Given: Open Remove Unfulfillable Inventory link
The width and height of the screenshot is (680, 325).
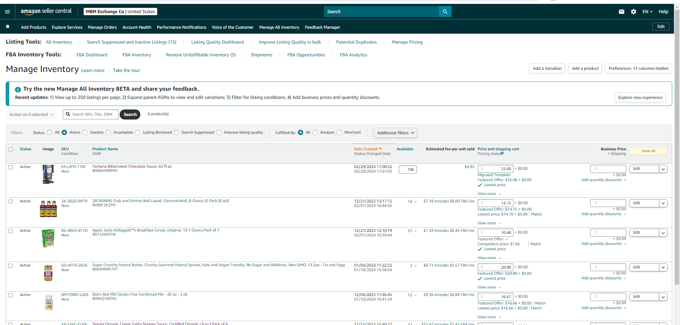Looking at the screenshot, I should tap(201, 55).
